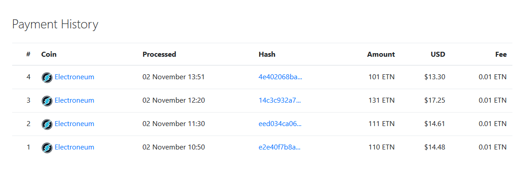Click the USD column header
Viewport: 516px width, 181px height.
438,54
